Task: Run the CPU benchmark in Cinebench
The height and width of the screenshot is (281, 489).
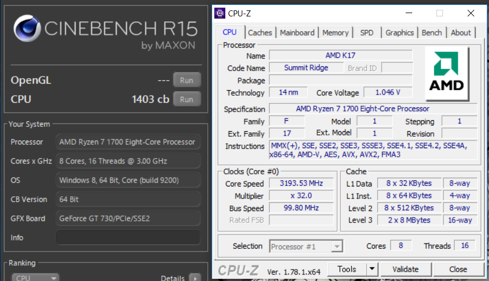Action: pyautogui.click(x=186, y=99)
